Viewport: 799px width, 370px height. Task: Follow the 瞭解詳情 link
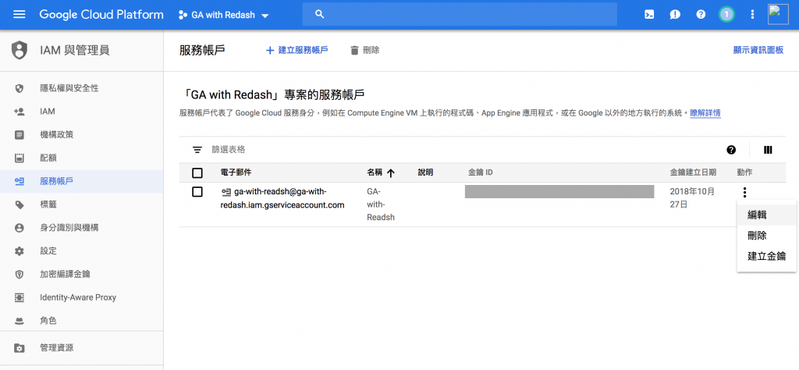click(x=705, y=113)
